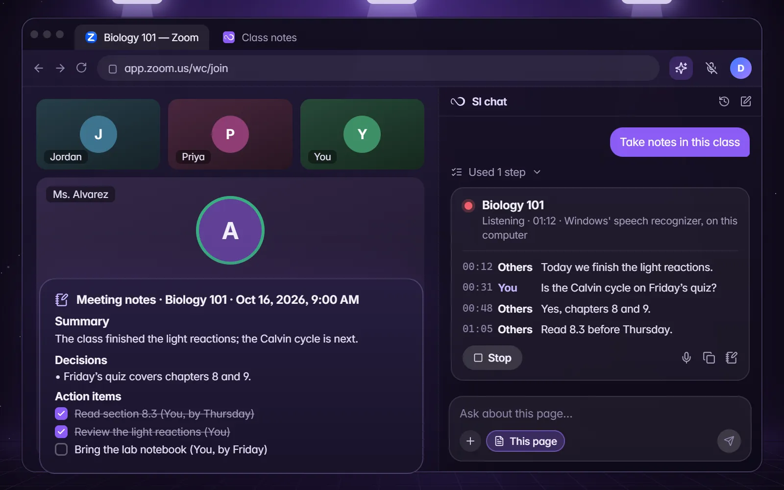Toggle the sparkle assistant icon in toolbar
784x490 pixels.
click(x=681, y=68)
